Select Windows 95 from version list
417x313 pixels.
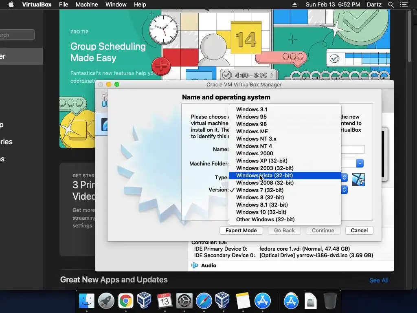click(285, 117)
